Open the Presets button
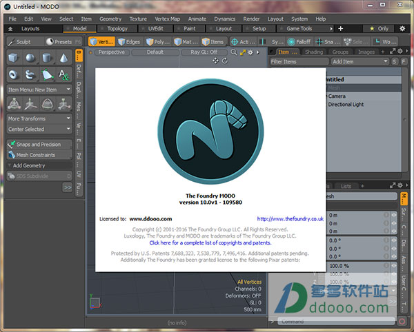This screenshot has width=414, height=332. point(63,41)
